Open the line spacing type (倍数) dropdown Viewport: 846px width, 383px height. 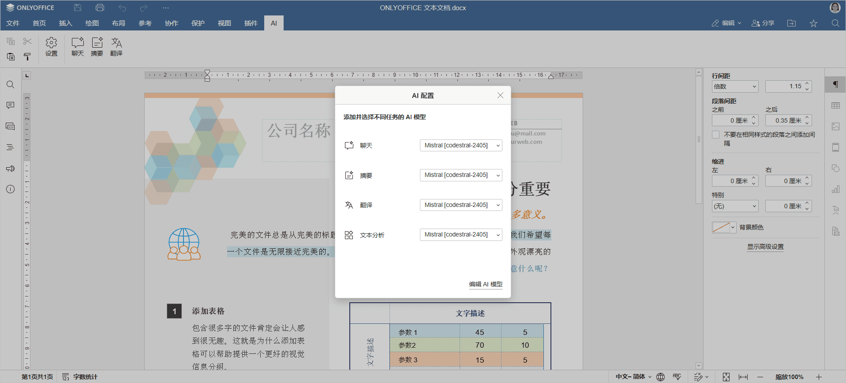point(735,86)
